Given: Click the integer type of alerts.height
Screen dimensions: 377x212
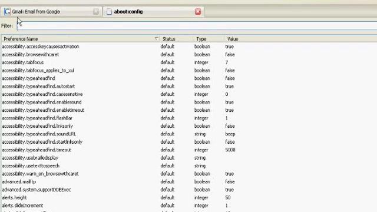Looking at the screenshot, I should (201, 197).
